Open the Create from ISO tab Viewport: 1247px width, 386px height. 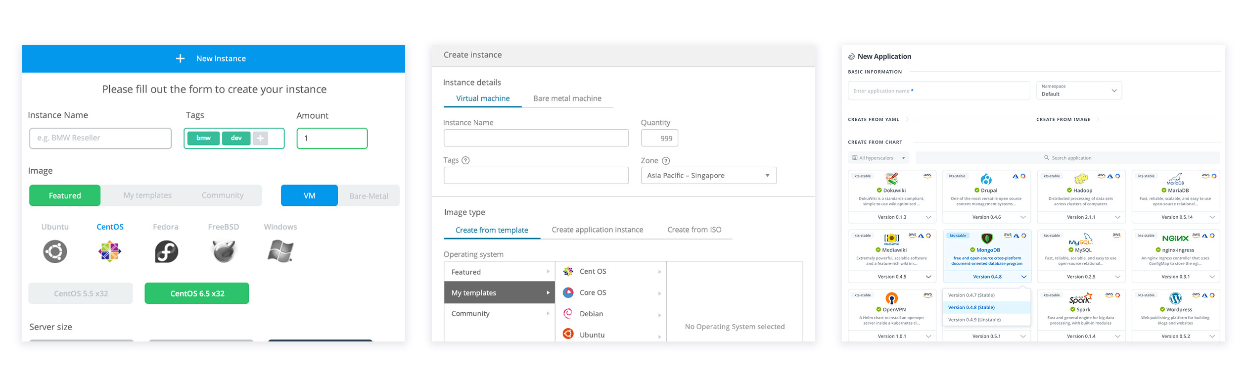coord(694,230)
